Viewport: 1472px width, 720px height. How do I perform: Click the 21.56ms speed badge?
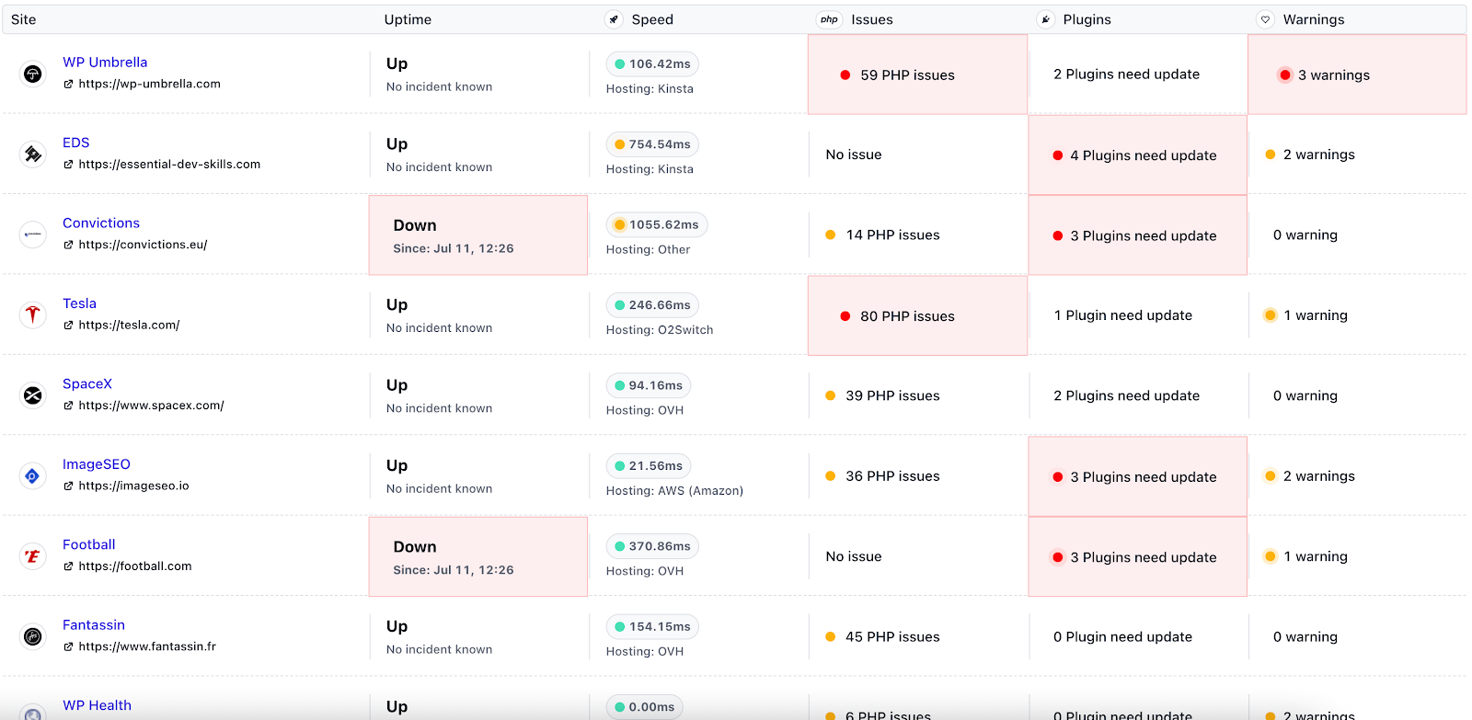(649, 466)
